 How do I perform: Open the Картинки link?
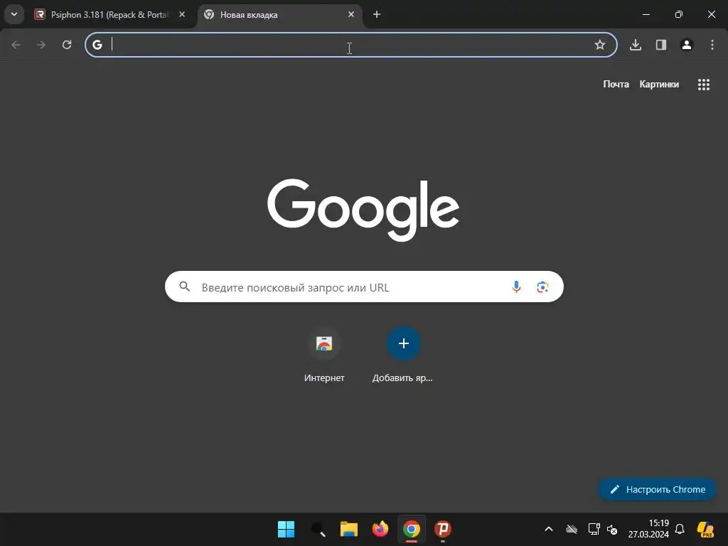point(659,84)
